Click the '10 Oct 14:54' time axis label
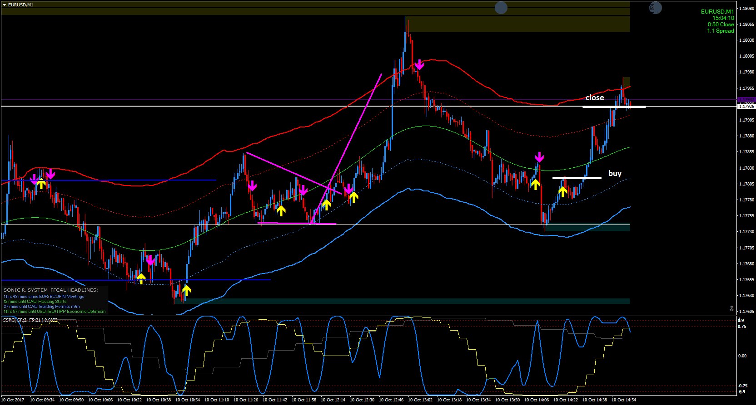Screen dimensions: 756x405 (x=624, y=400)
